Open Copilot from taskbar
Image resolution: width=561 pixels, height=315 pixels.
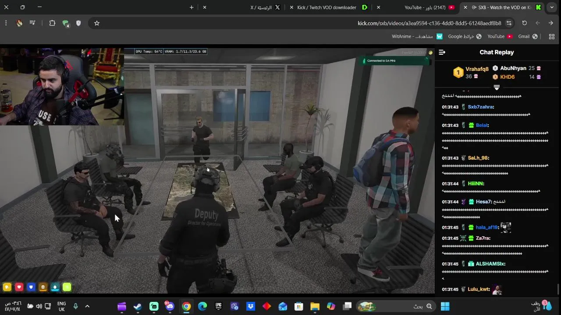point(331,306)
